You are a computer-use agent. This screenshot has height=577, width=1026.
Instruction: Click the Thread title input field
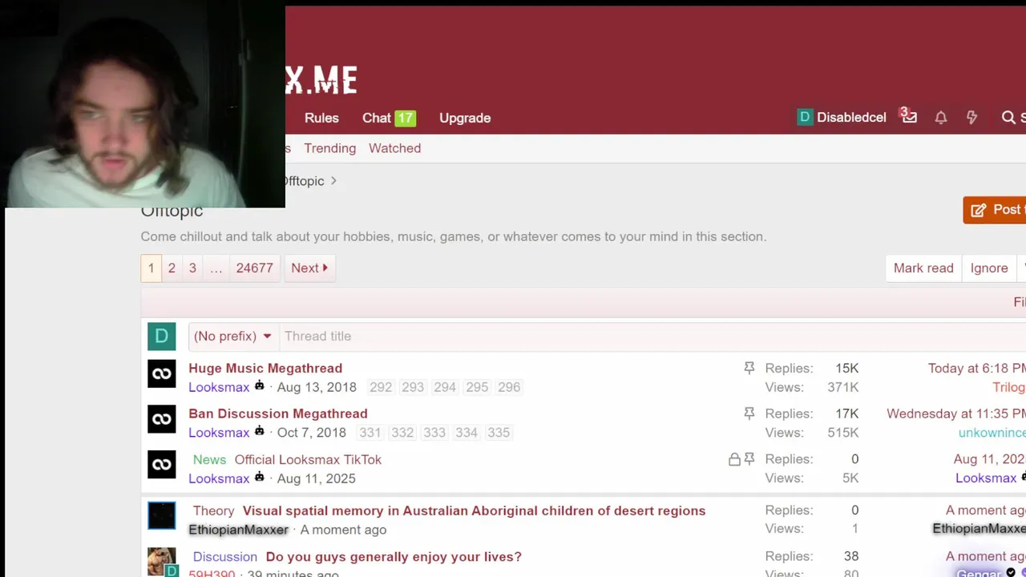pyautogui.click(x=652, y=336)
